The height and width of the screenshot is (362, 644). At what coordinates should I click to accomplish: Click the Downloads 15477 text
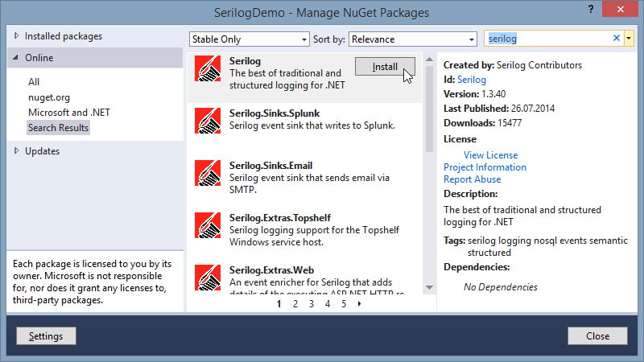pyautogui.click(x=482, y=123)
